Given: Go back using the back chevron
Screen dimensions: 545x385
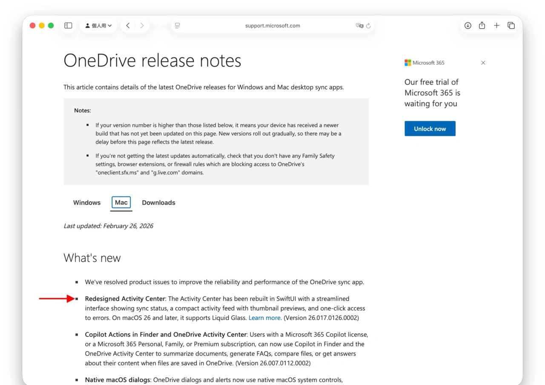Looking at the screenshot, I should pyautogui.click(x=128, y=25).
